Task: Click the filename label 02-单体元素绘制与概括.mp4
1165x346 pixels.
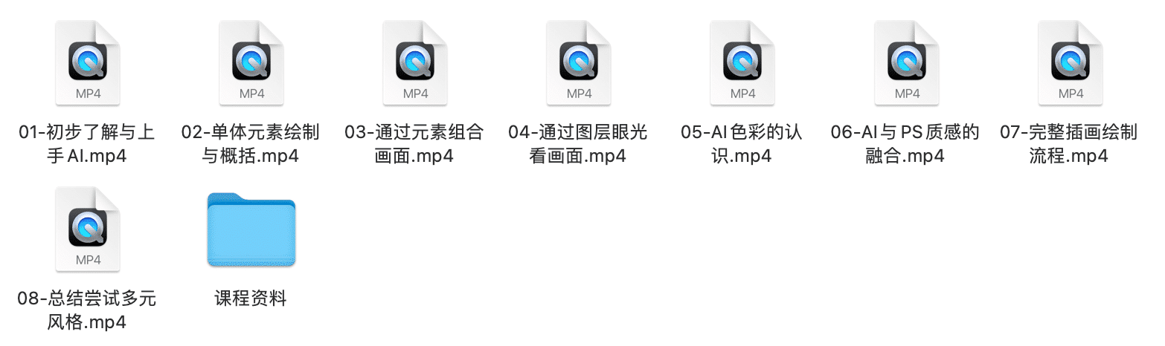Action: point(251,144)
